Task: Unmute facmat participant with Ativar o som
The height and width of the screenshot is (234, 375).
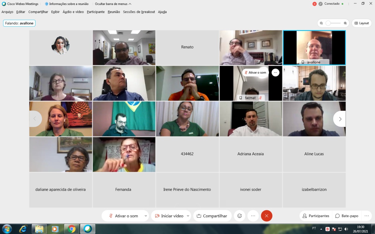Action: point(255,73)
